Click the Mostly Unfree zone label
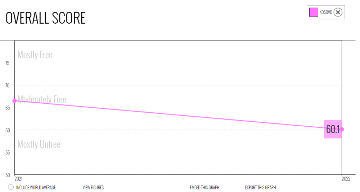Viewport: 360px width, 192px height. tap(39, 144)
